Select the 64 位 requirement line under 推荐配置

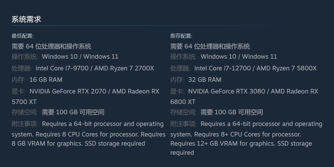tap(210, 46)
